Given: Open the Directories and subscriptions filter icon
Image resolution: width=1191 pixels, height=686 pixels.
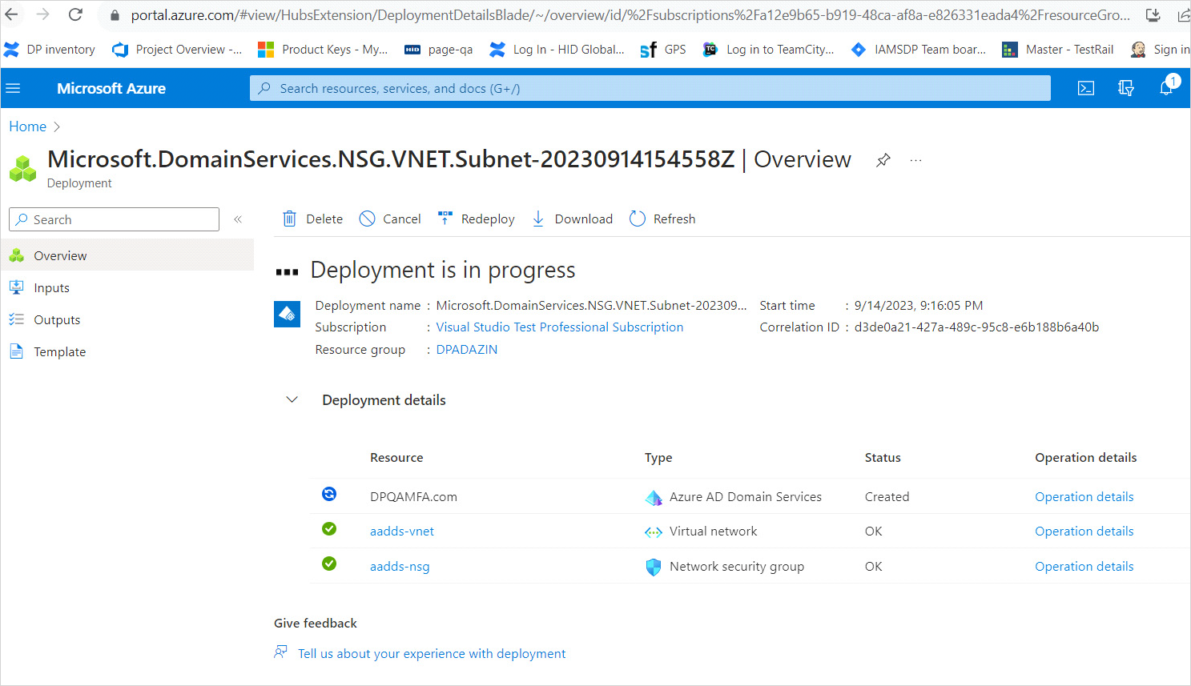Looking at the screenshot, I should point(1125,88).
